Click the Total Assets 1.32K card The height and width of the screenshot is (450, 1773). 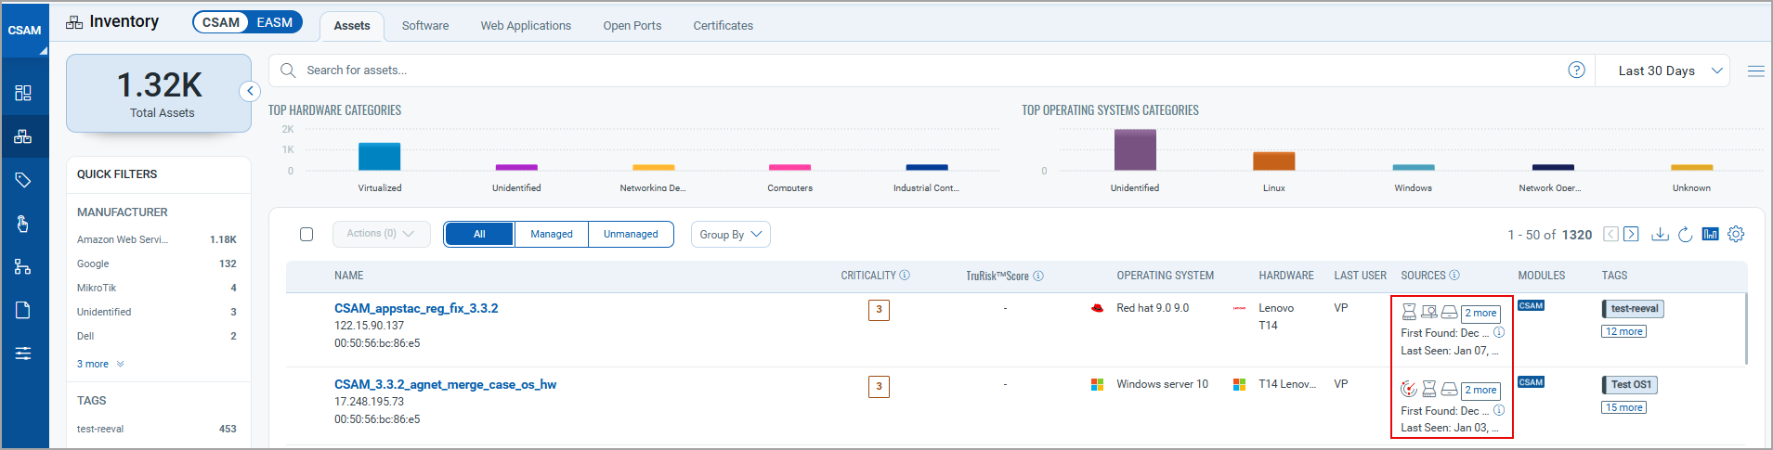click(159, 93)
